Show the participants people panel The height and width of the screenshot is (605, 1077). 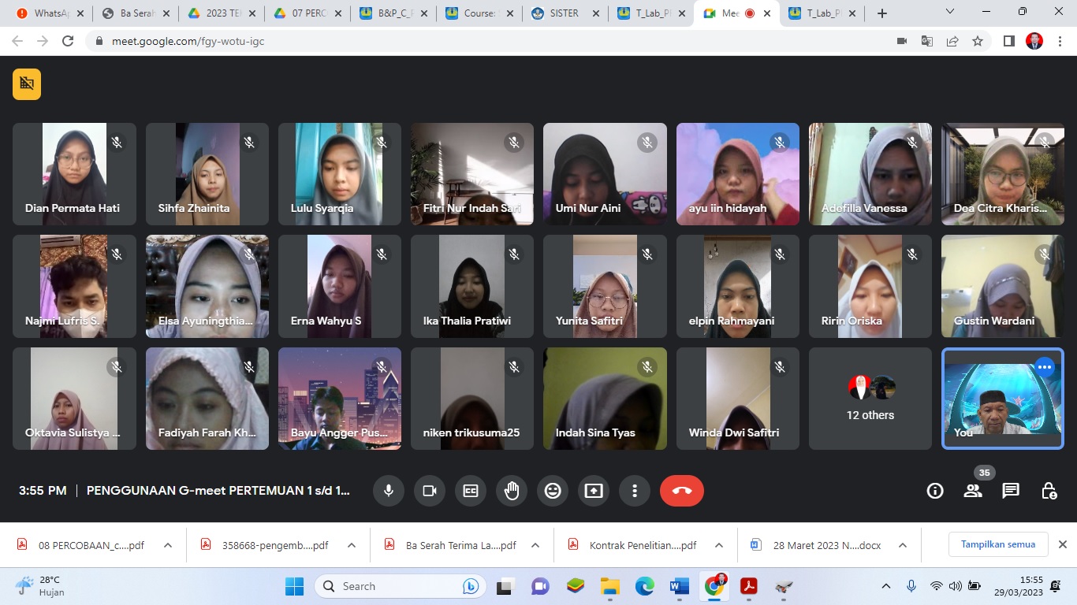(x=973, y=491)
